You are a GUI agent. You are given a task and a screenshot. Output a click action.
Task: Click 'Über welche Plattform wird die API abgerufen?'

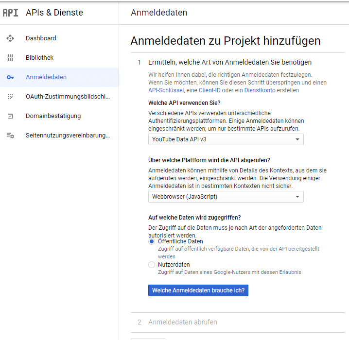209,160
